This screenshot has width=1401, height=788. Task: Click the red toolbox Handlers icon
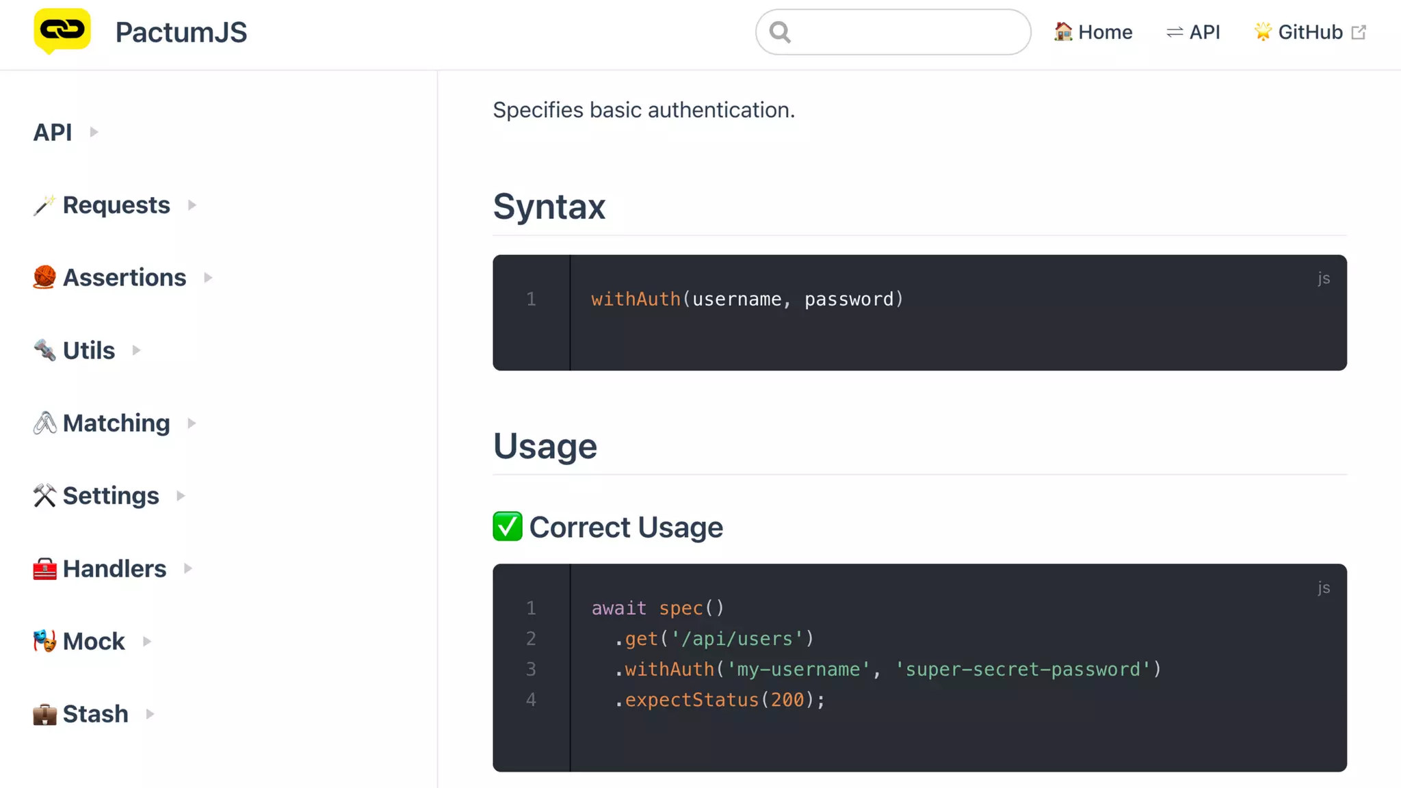[44, 568]
